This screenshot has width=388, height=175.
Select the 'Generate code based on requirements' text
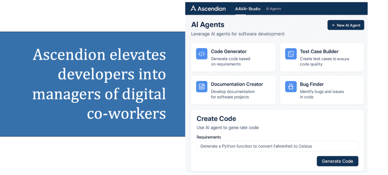tap(230, 62)
